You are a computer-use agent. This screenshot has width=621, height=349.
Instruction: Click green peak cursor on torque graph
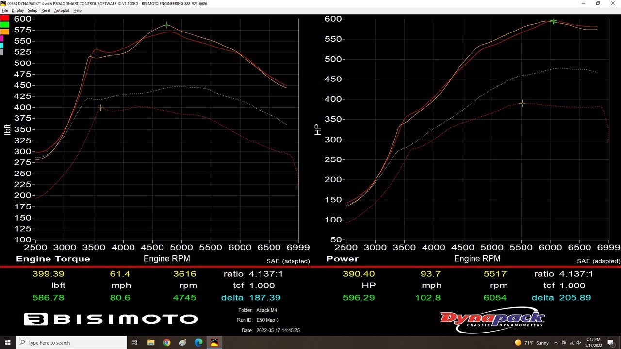click(167, 25)
